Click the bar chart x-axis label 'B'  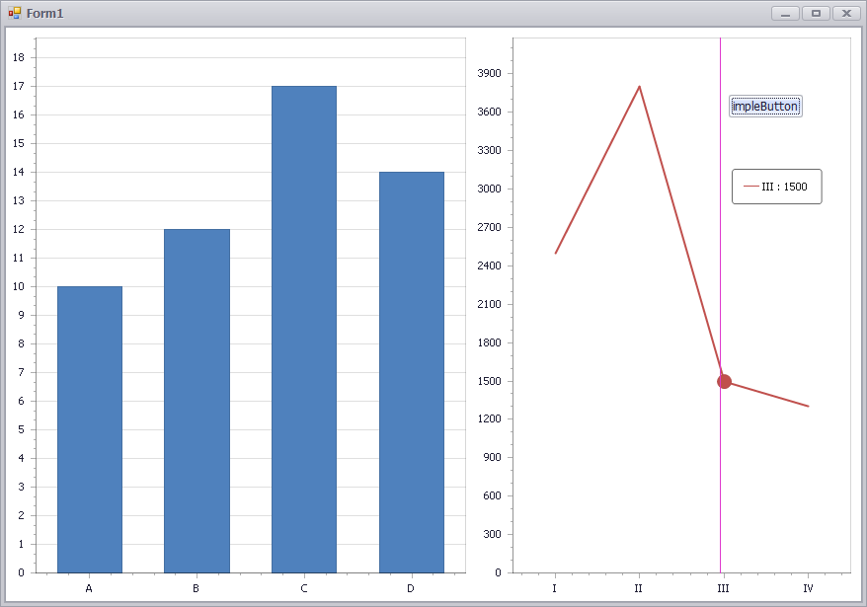(196, 589)
